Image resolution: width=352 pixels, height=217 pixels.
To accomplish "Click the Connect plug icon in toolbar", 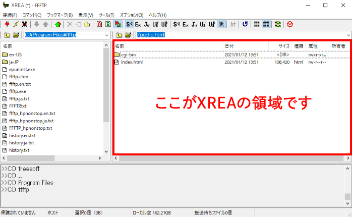I will [7, 24].
